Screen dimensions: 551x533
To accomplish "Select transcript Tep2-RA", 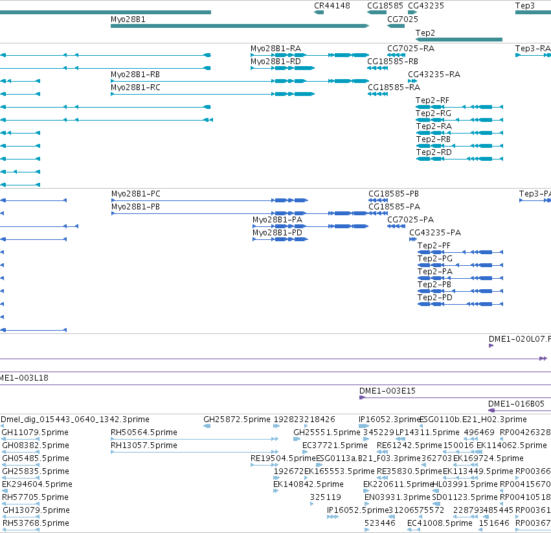I will 459,133.
